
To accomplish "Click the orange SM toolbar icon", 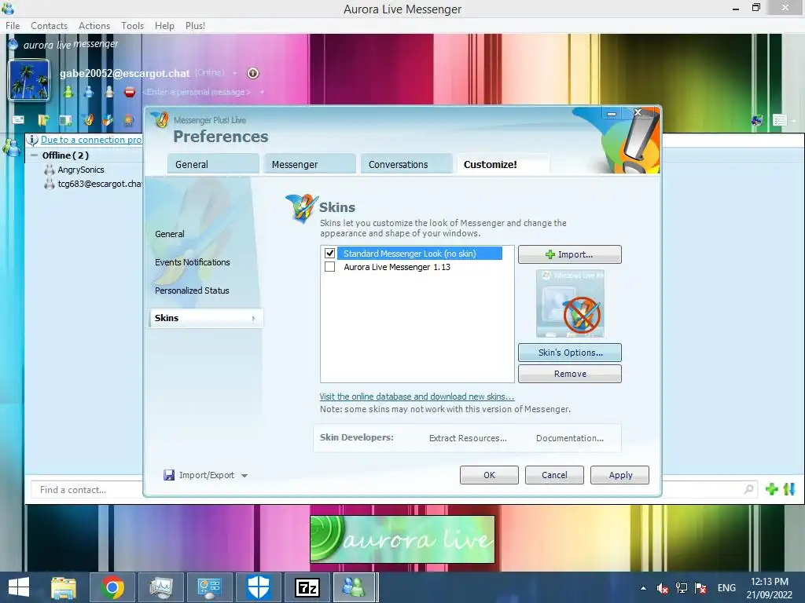I will coord(128,120).
